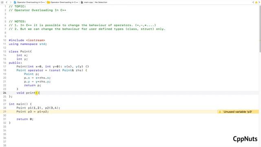This screenshot has height=147, width=261.
Task: Click the warning icon on line 29
Action: (x=220, y=111)
